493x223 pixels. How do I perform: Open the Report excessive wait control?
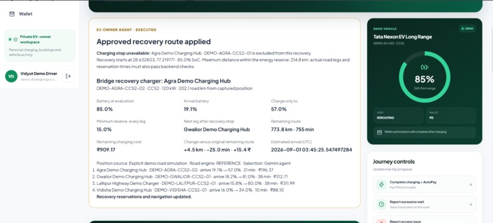tap(424, 204)
